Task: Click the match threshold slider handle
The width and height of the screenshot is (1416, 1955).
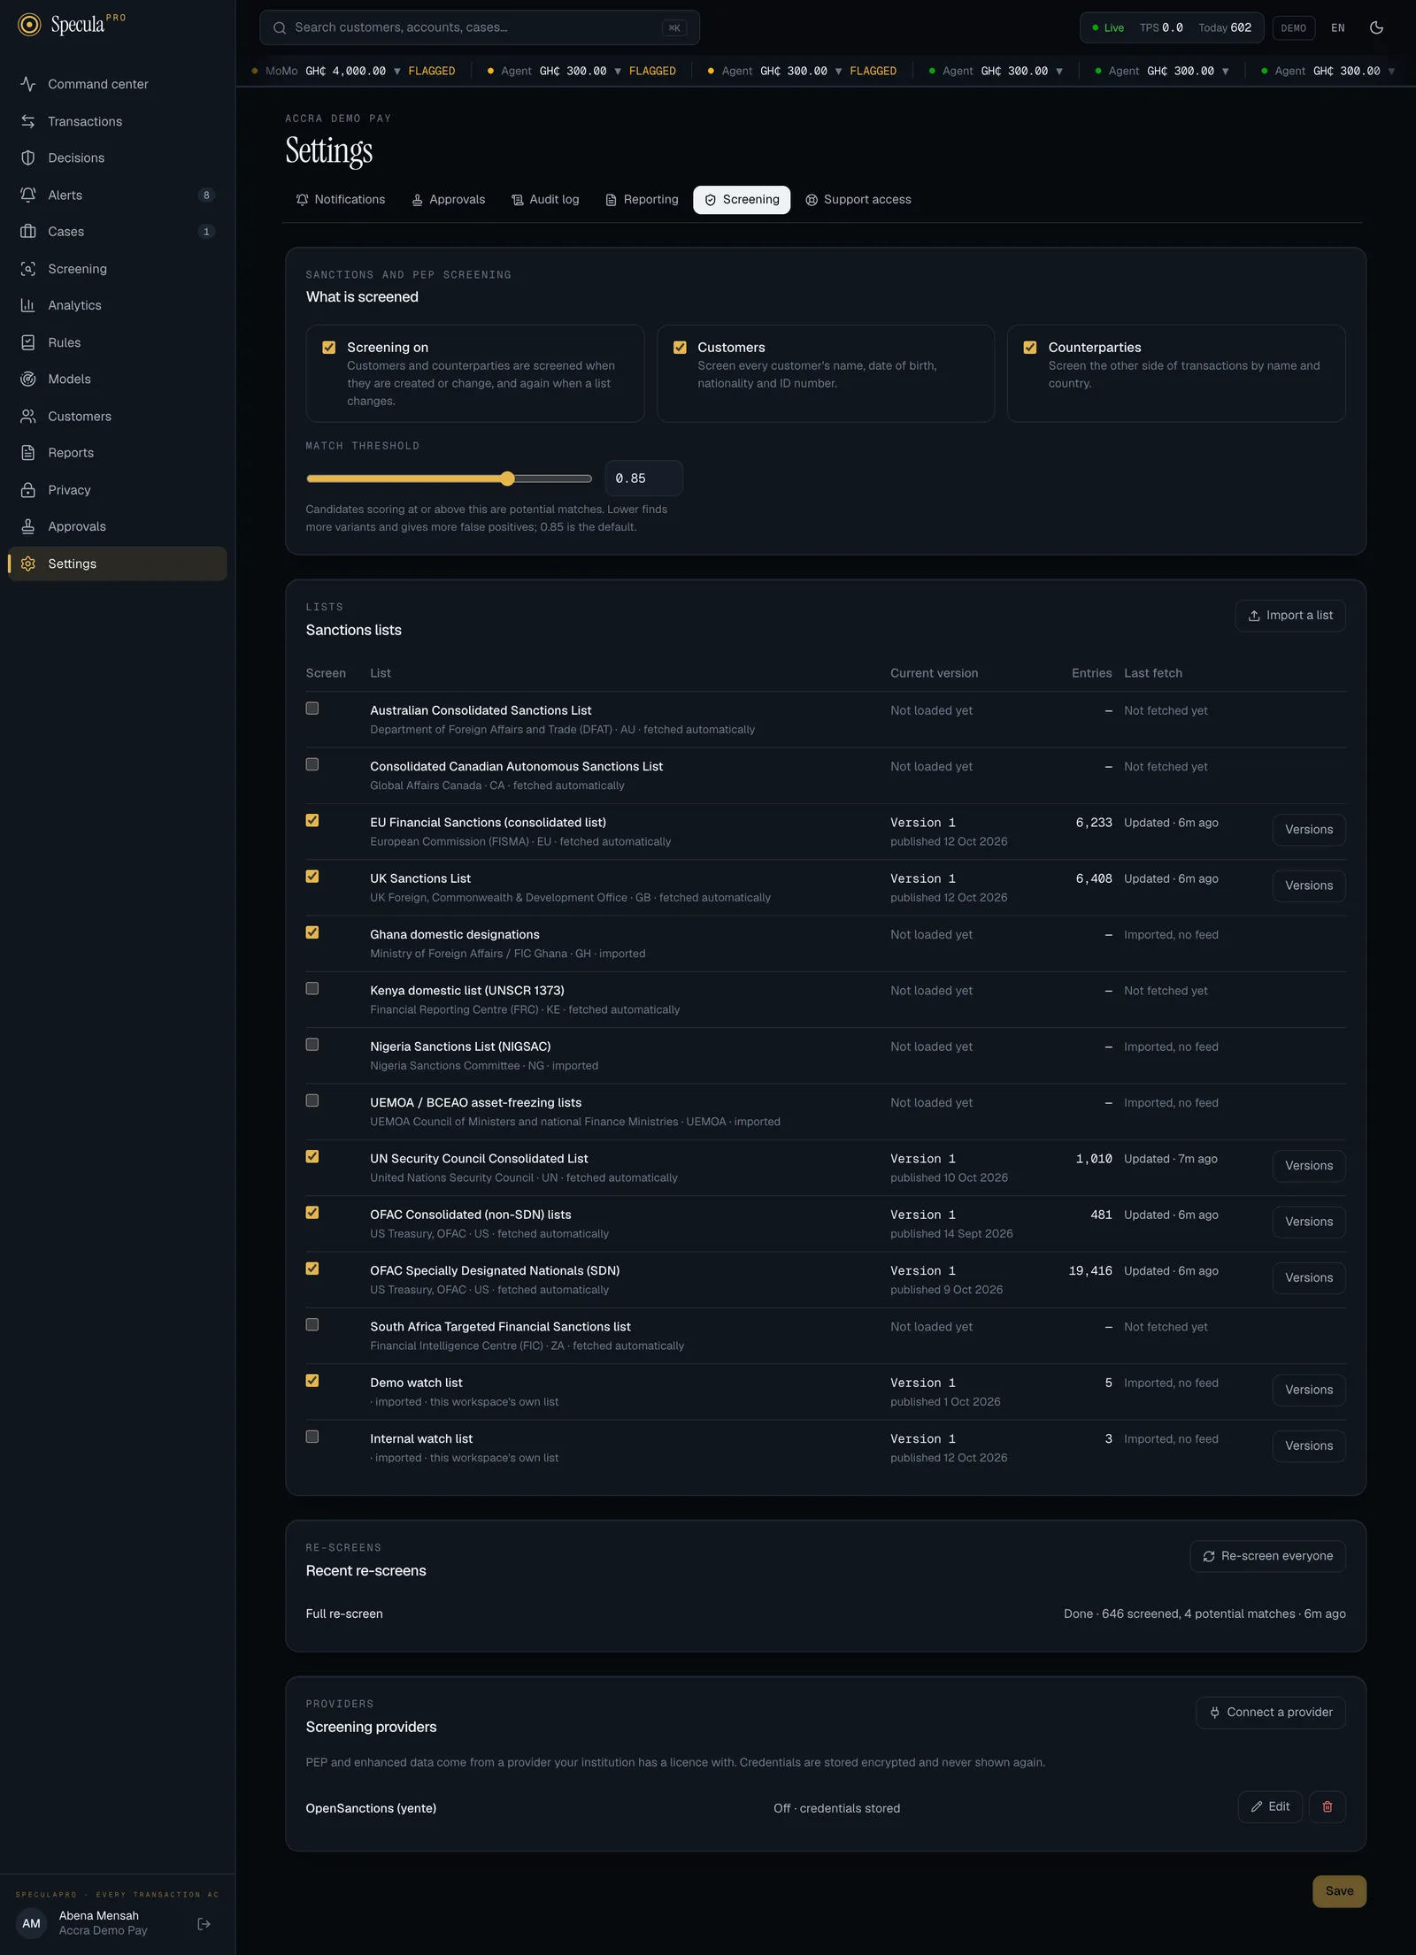Action: pos(507,479)
